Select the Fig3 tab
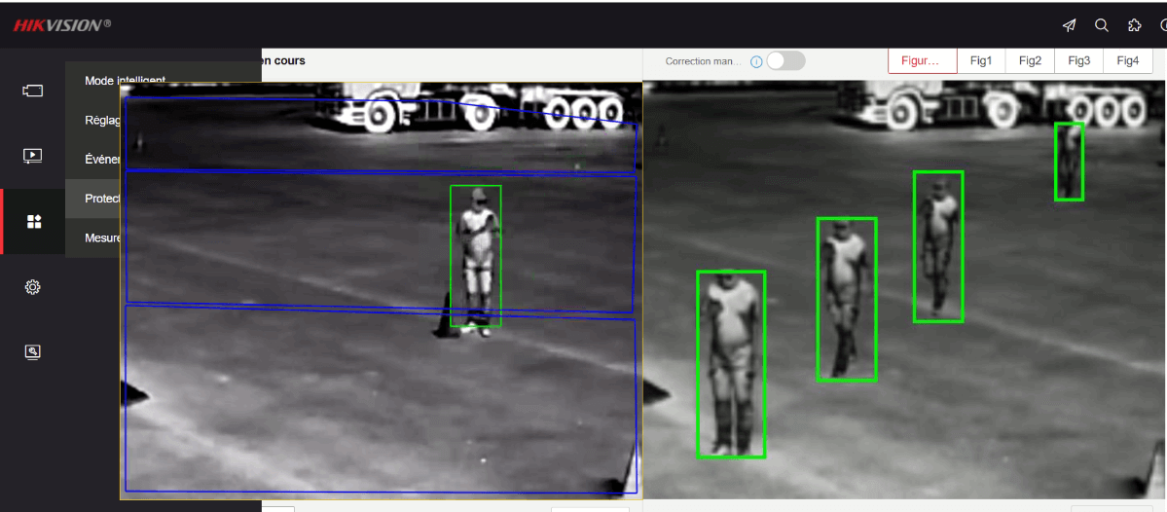This screenshot has height=512, width=1167. coord(1078,60)
